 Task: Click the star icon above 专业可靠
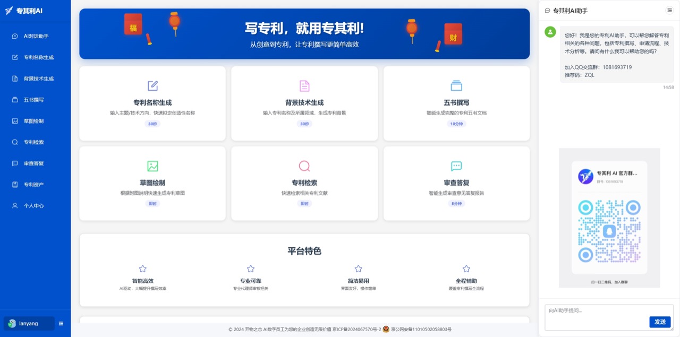tap(251, 269)
